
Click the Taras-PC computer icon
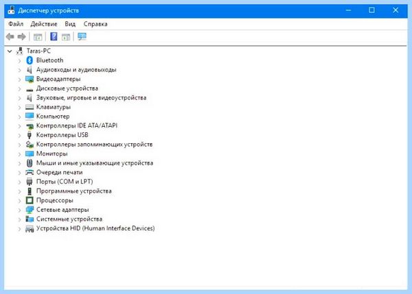(20, 51)
